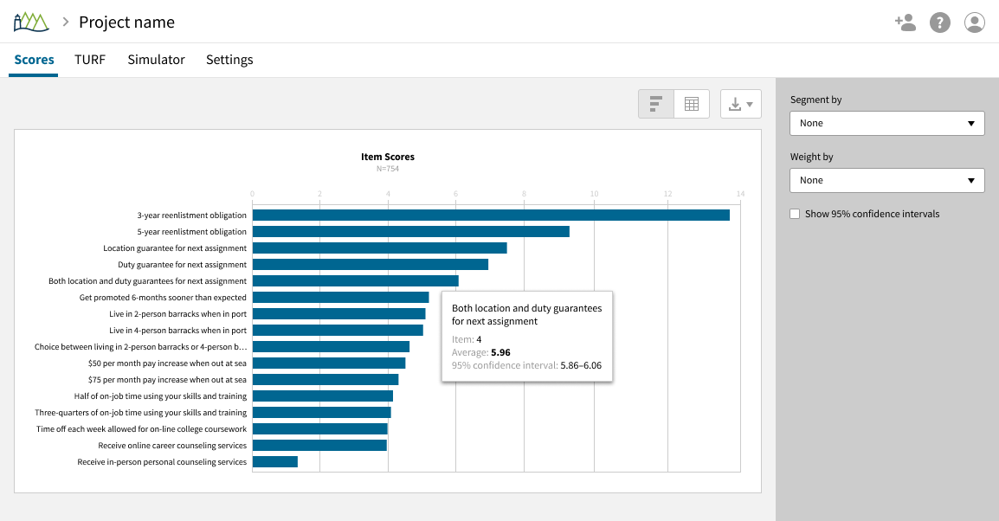Viewport: 999px width, 521px height.
Task: Click the N=754 sample size text
Action: (387, 169)
